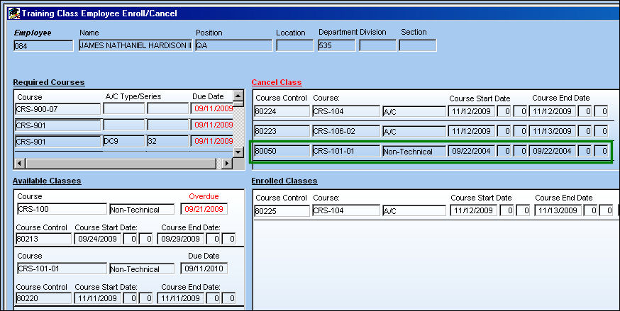This screenshot has height=311, width=620.
Task: Click course CRS-104 in Enrolled Classes
Action: pyautogui.click(x=346, y=210)
